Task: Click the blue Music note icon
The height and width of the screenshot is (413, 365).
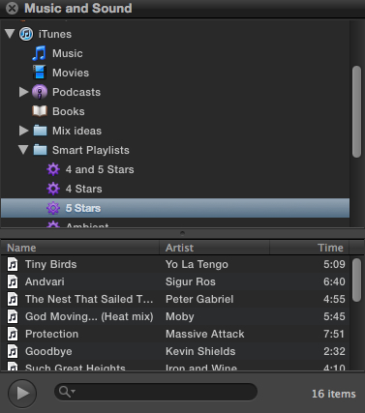Action: pos(40,53)
